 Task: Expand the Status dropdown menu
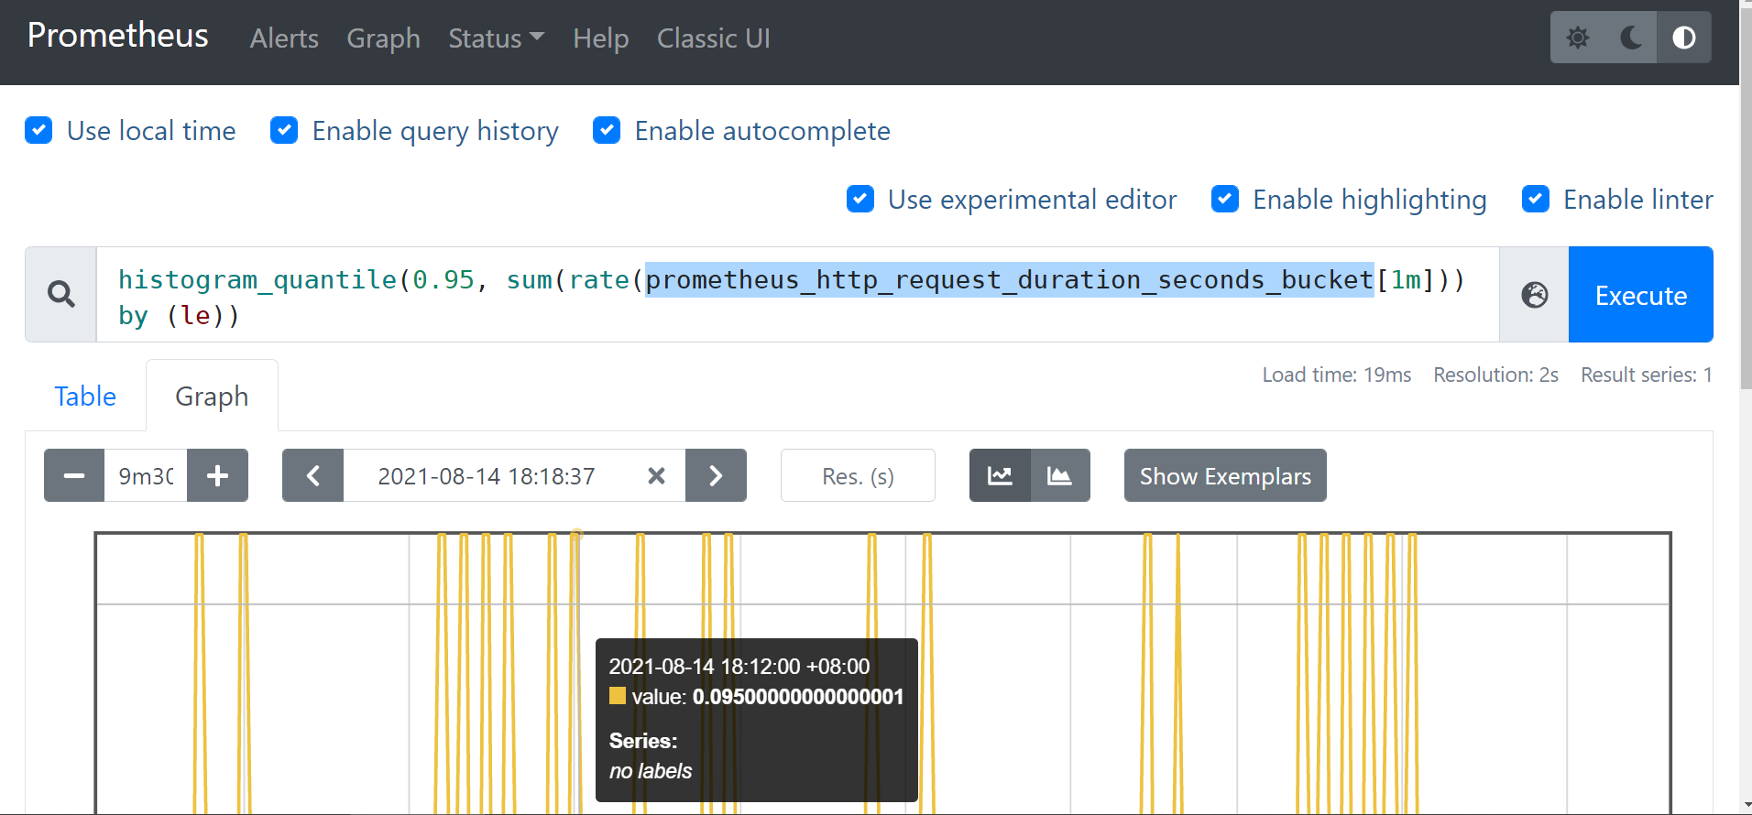pos(496,38)
